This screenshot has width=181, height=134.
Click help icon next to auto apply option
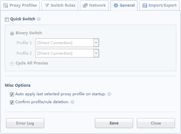point(109,94)
